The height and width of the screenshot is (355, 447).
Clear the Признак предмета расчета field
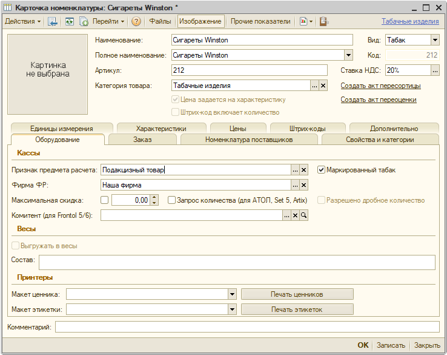[x=303, y=170]
